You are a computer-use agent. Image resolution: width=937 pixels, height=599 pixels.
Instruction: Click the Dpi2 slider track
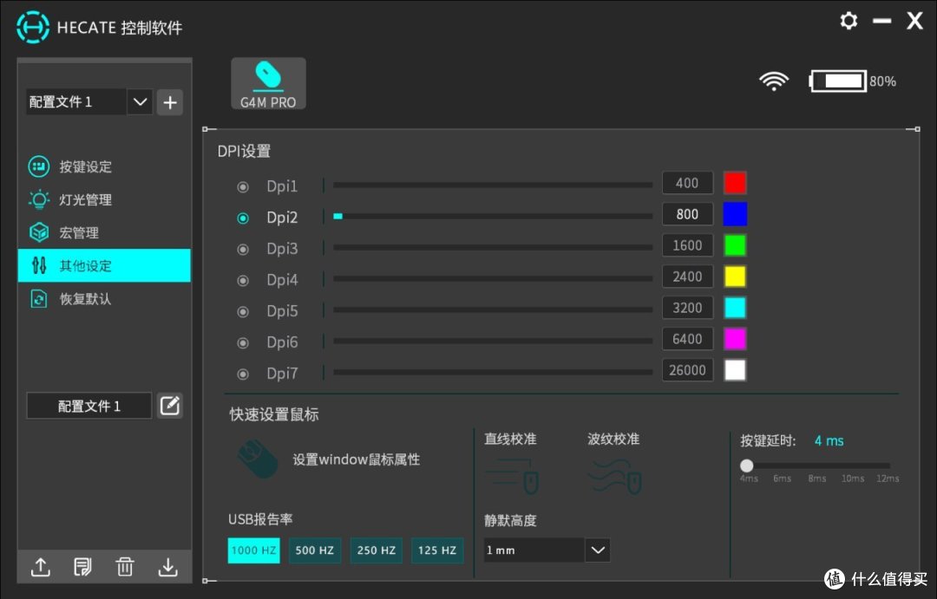[493, 216]
